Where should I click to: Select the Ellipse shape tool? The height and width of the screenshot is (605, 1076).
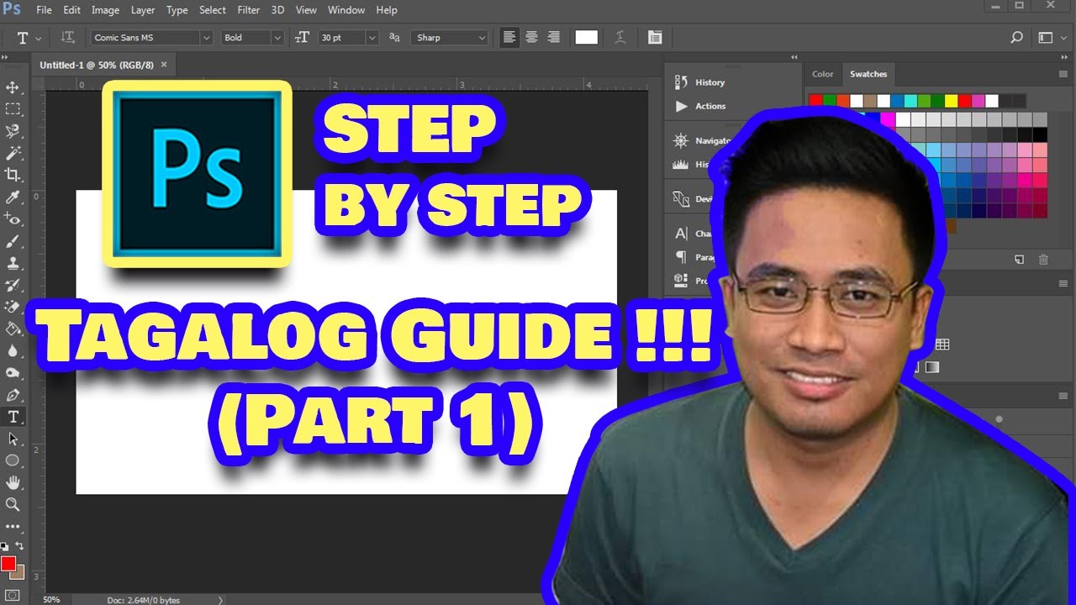coord(13,460)
